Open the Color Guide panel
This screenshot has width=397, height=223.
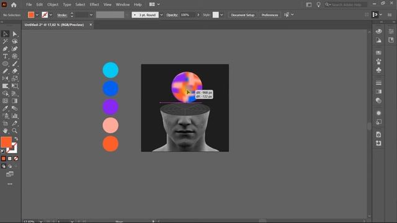tap(378, 40)
